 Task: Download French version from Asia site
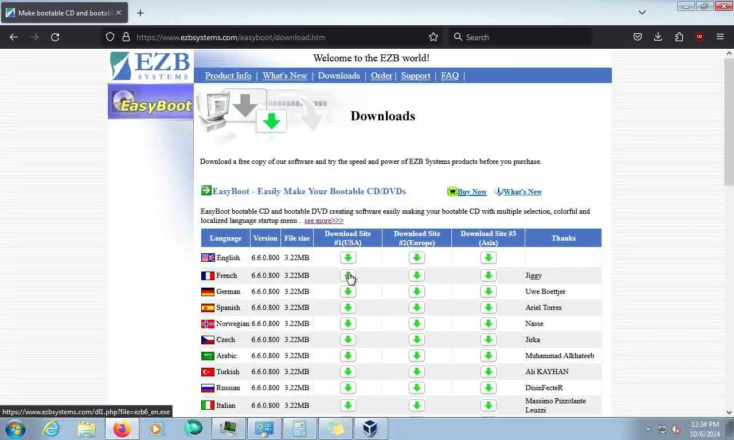pyautogui.click(x=488, y=276)
